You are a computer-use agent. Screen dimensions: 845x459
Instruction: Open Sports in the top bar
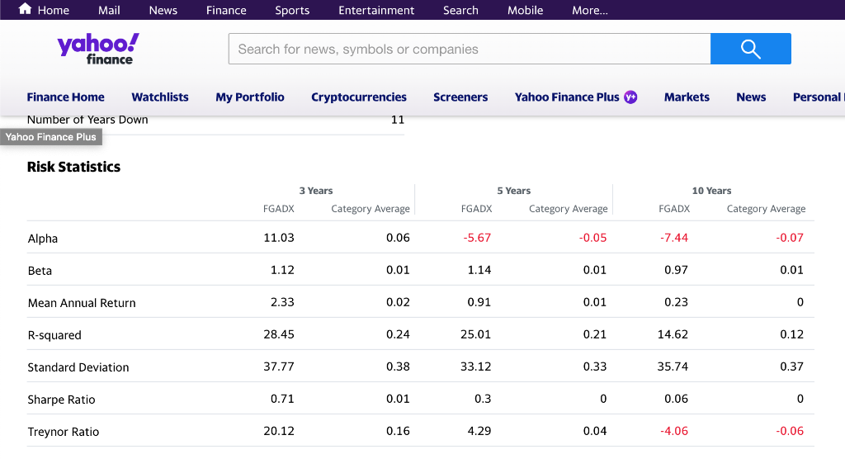click(x=292, y=10)
